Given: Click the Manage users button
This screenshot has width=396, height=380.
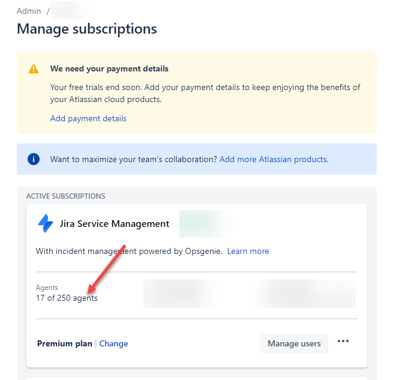Looking at the screenshot, I should (294, 343).
